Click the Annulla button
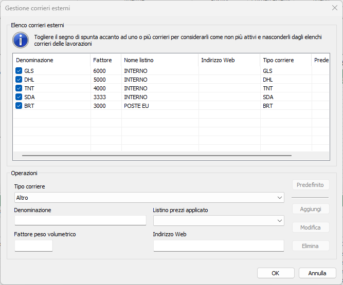Viewport: 343px width, 285px height. [317, 273]
